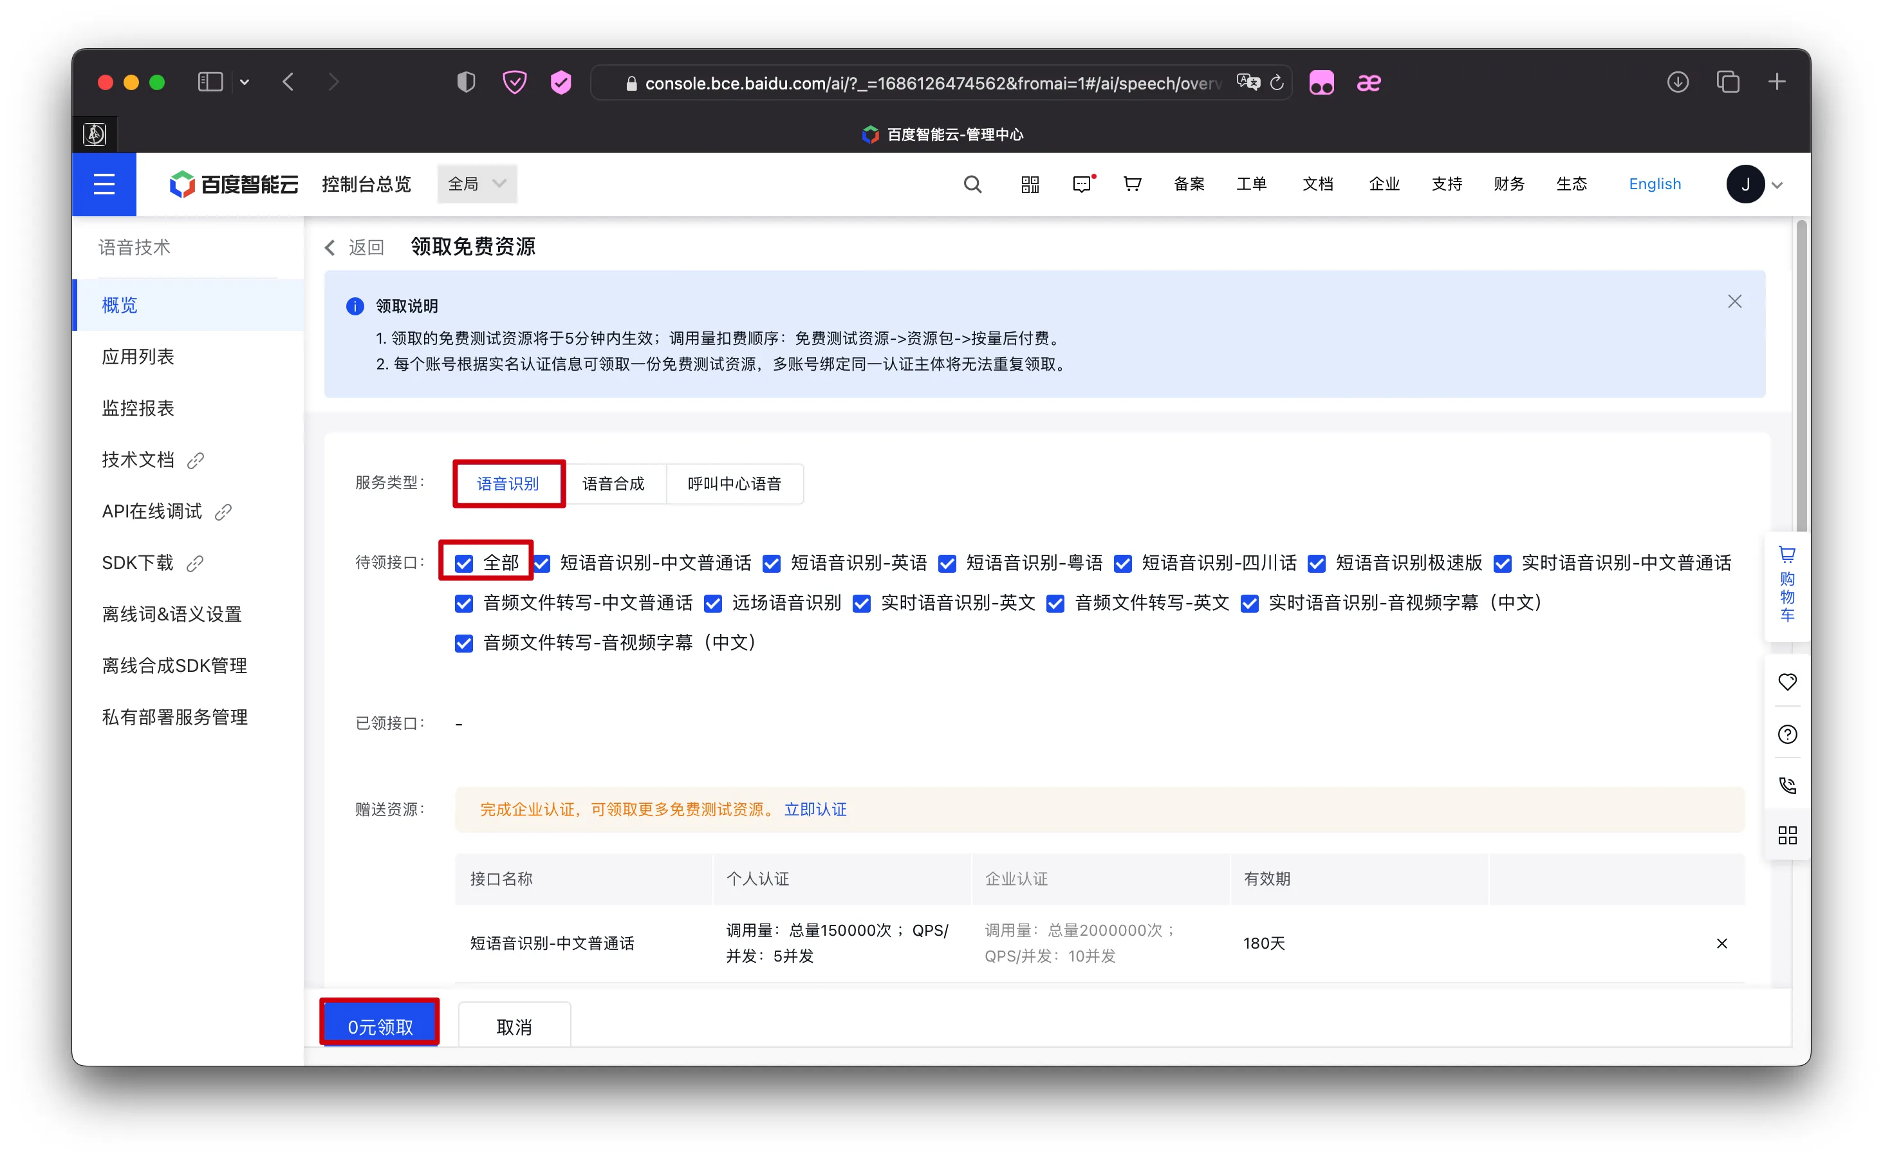The width and height of the screenshot is (1883, 1161).
Task: Open the 全局 region dropdown
Action: [477, 184]
